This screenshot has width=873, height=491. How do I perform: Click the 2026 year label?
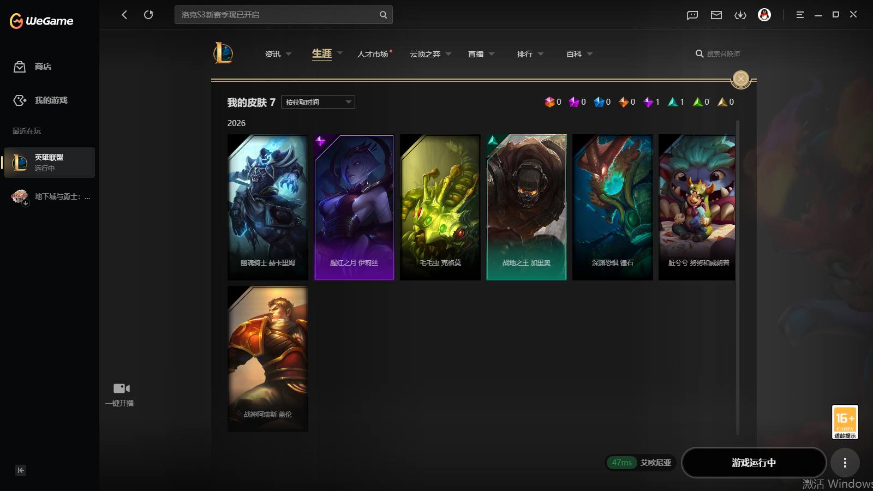coord(236,123)
